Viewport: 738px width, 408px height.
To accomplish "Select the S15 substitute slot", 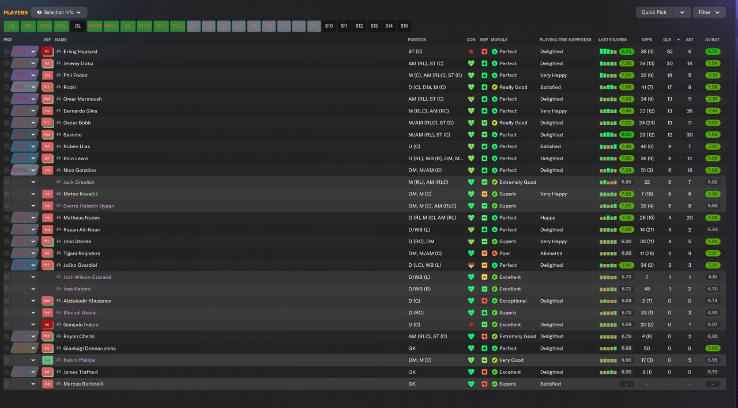I will tap(404, 26).
